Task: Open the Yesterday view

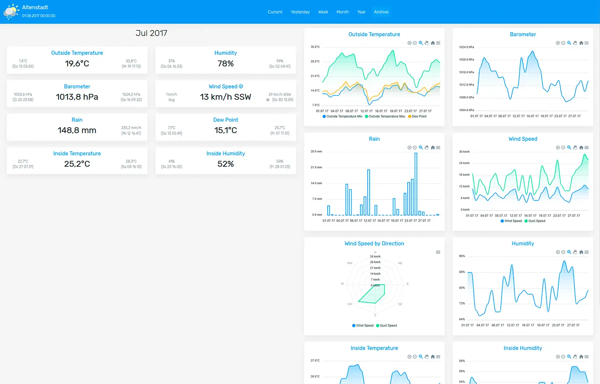Action: pos(300,12)
